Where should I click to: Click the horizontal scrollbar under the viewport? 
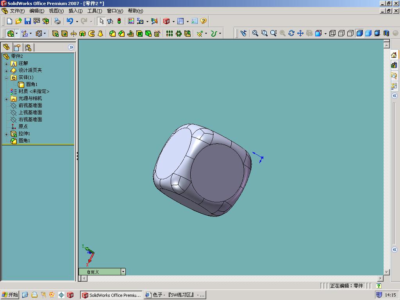point(230,279)
